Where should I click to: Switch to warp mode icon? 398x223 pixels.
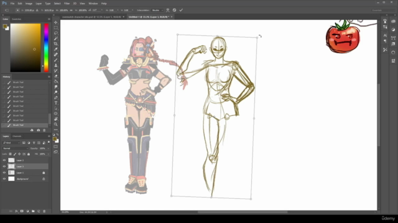pos(168,10)
